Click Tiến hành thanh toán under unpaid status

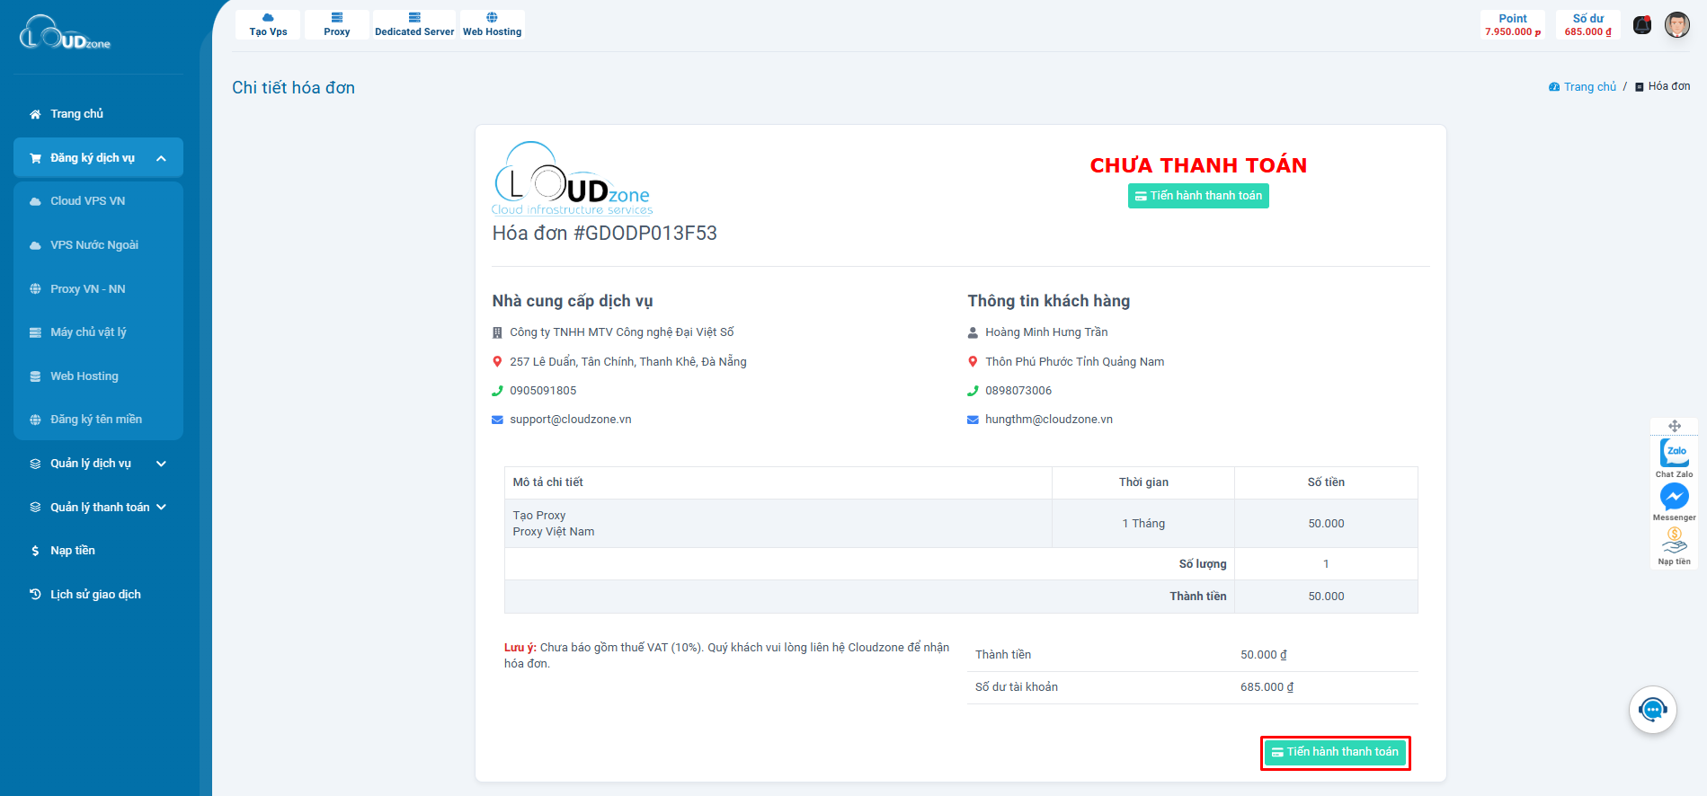[x=1198, y=196]
